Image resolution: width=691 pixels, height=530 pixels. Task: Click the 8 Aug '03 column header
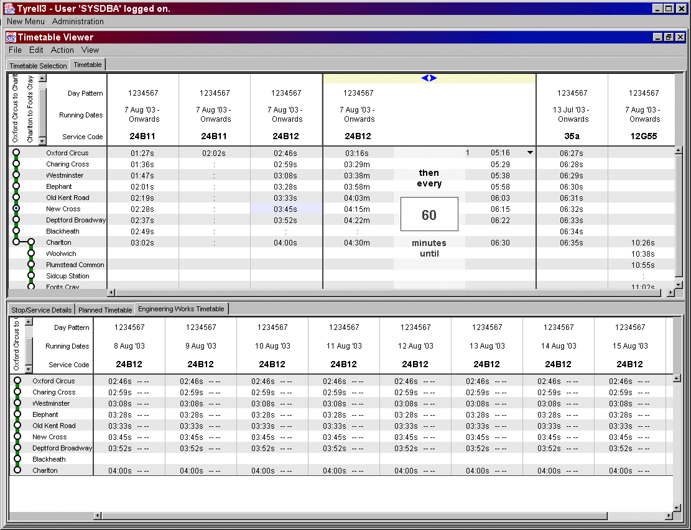(x=129, y=346)
